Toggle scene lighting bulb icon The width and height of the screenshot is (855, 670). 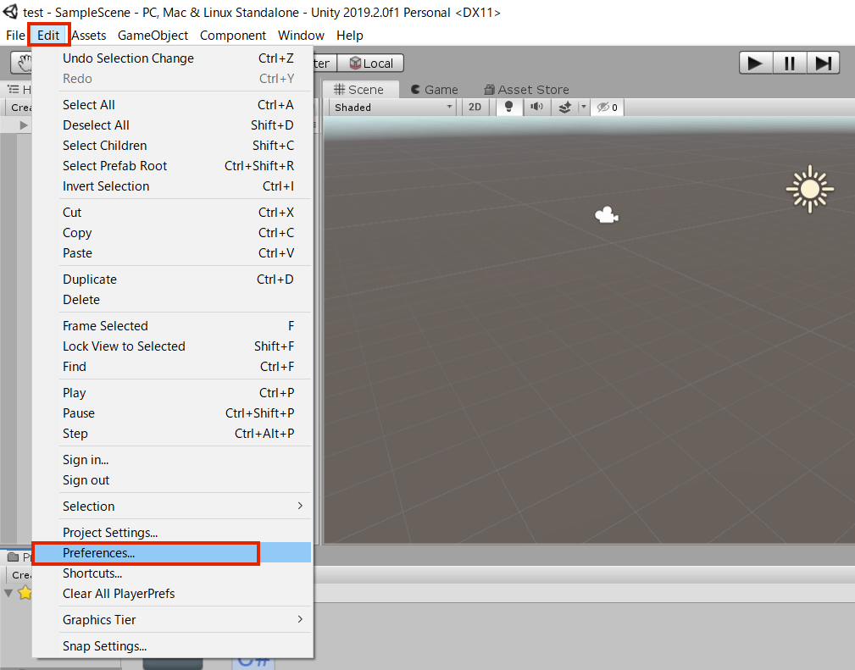(x=509, y=107)
